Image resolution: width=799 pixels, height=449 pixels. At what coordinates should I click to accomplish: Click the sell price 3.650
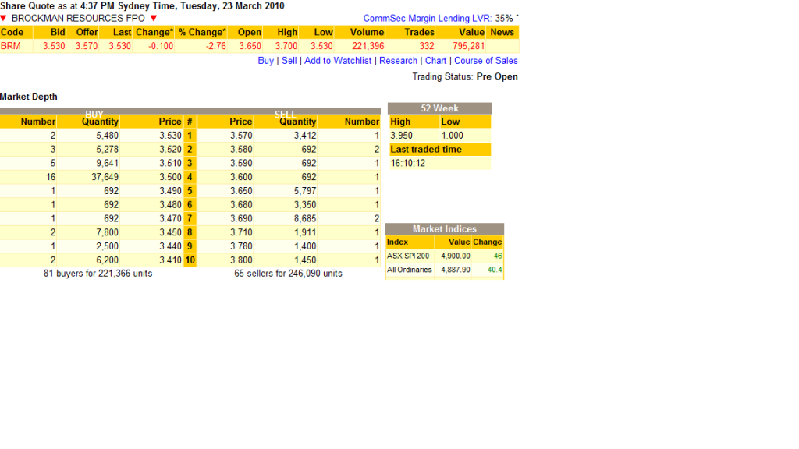click(x=241, y=191)
